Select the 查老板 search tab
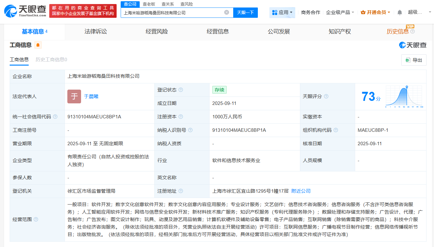The height and width of the screenshot is (247, 434). point(150,4)
